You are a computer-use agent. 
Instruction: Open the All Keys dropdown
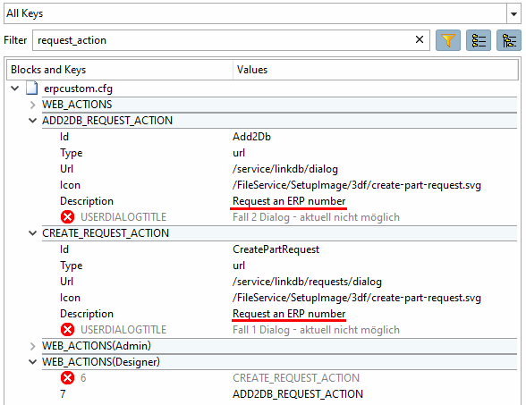point(513,13)
